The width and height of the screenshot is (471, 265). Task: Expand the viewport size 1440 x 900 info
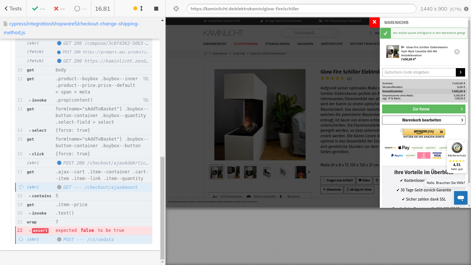click(440, 9)
